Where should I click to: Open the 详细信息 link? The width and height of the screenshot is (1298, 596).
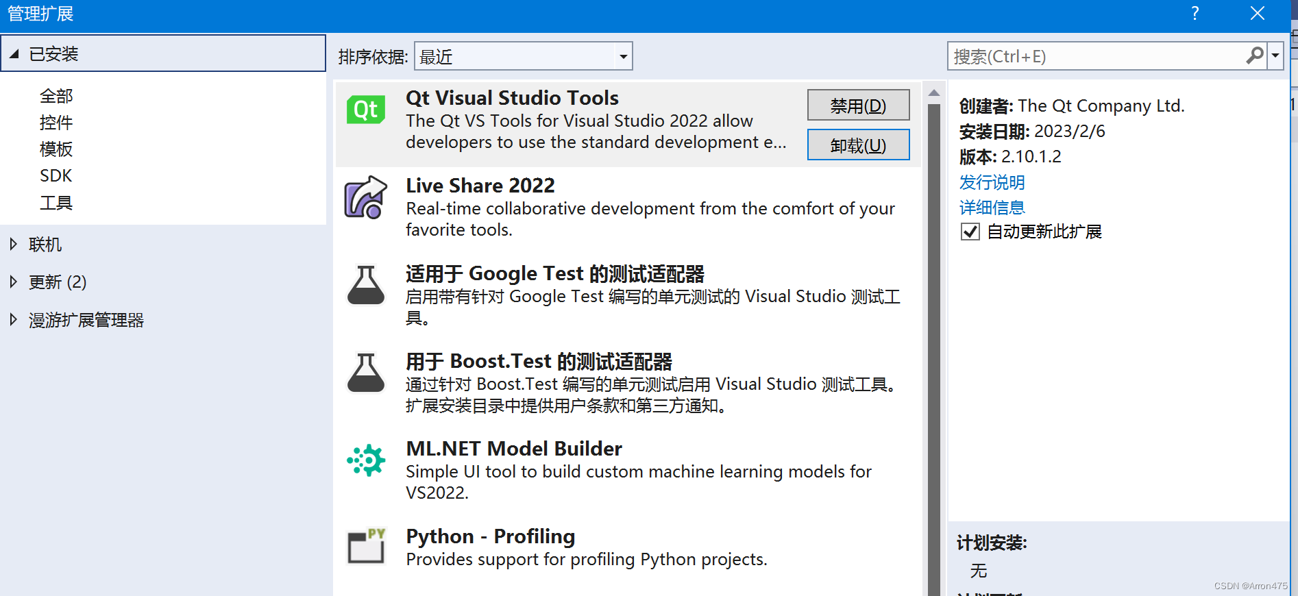992,208
